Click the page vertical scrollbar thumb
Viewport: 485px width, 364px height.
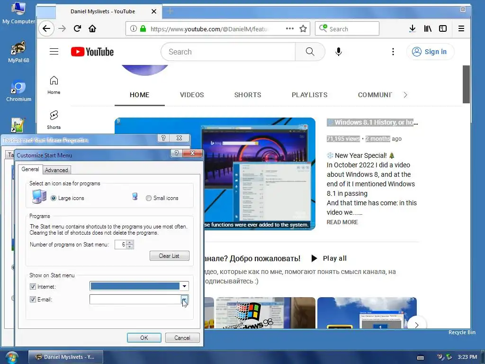466,84
